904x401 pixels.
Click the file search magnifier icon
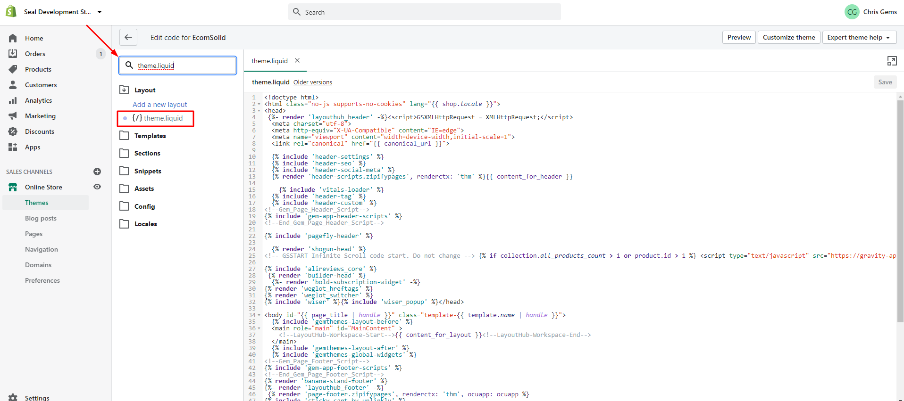click(129, 65)
